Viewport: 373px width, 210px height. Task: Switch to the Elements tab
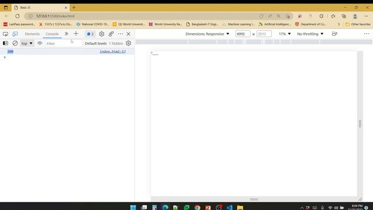tap(32, 34)
